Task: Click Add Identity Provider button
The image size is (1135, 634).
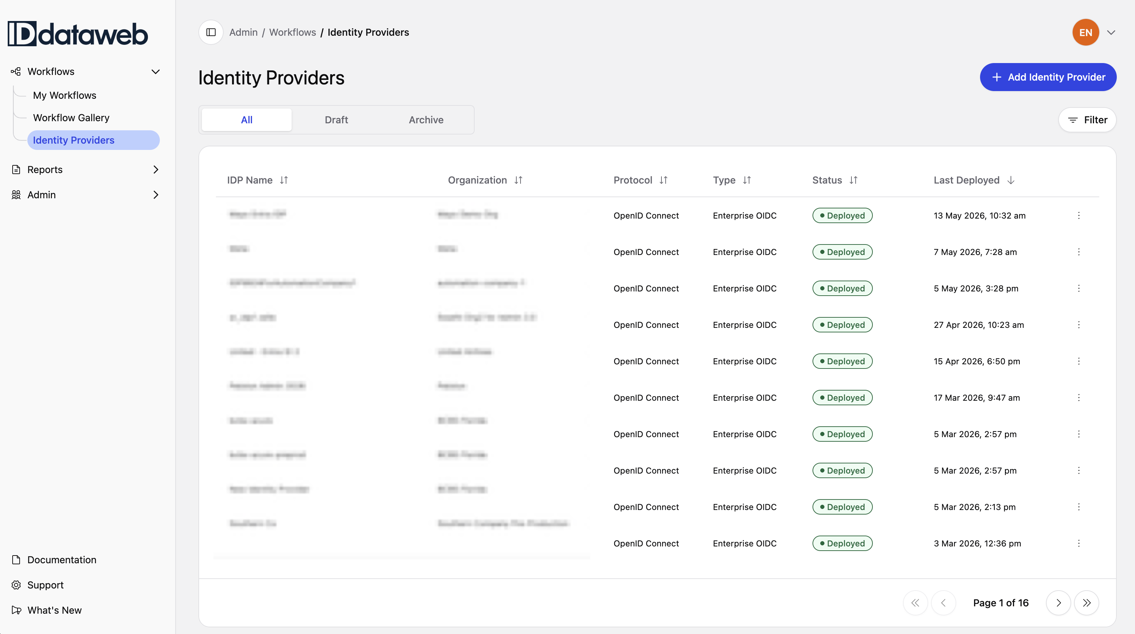Action: click(x=1048, y=77)
